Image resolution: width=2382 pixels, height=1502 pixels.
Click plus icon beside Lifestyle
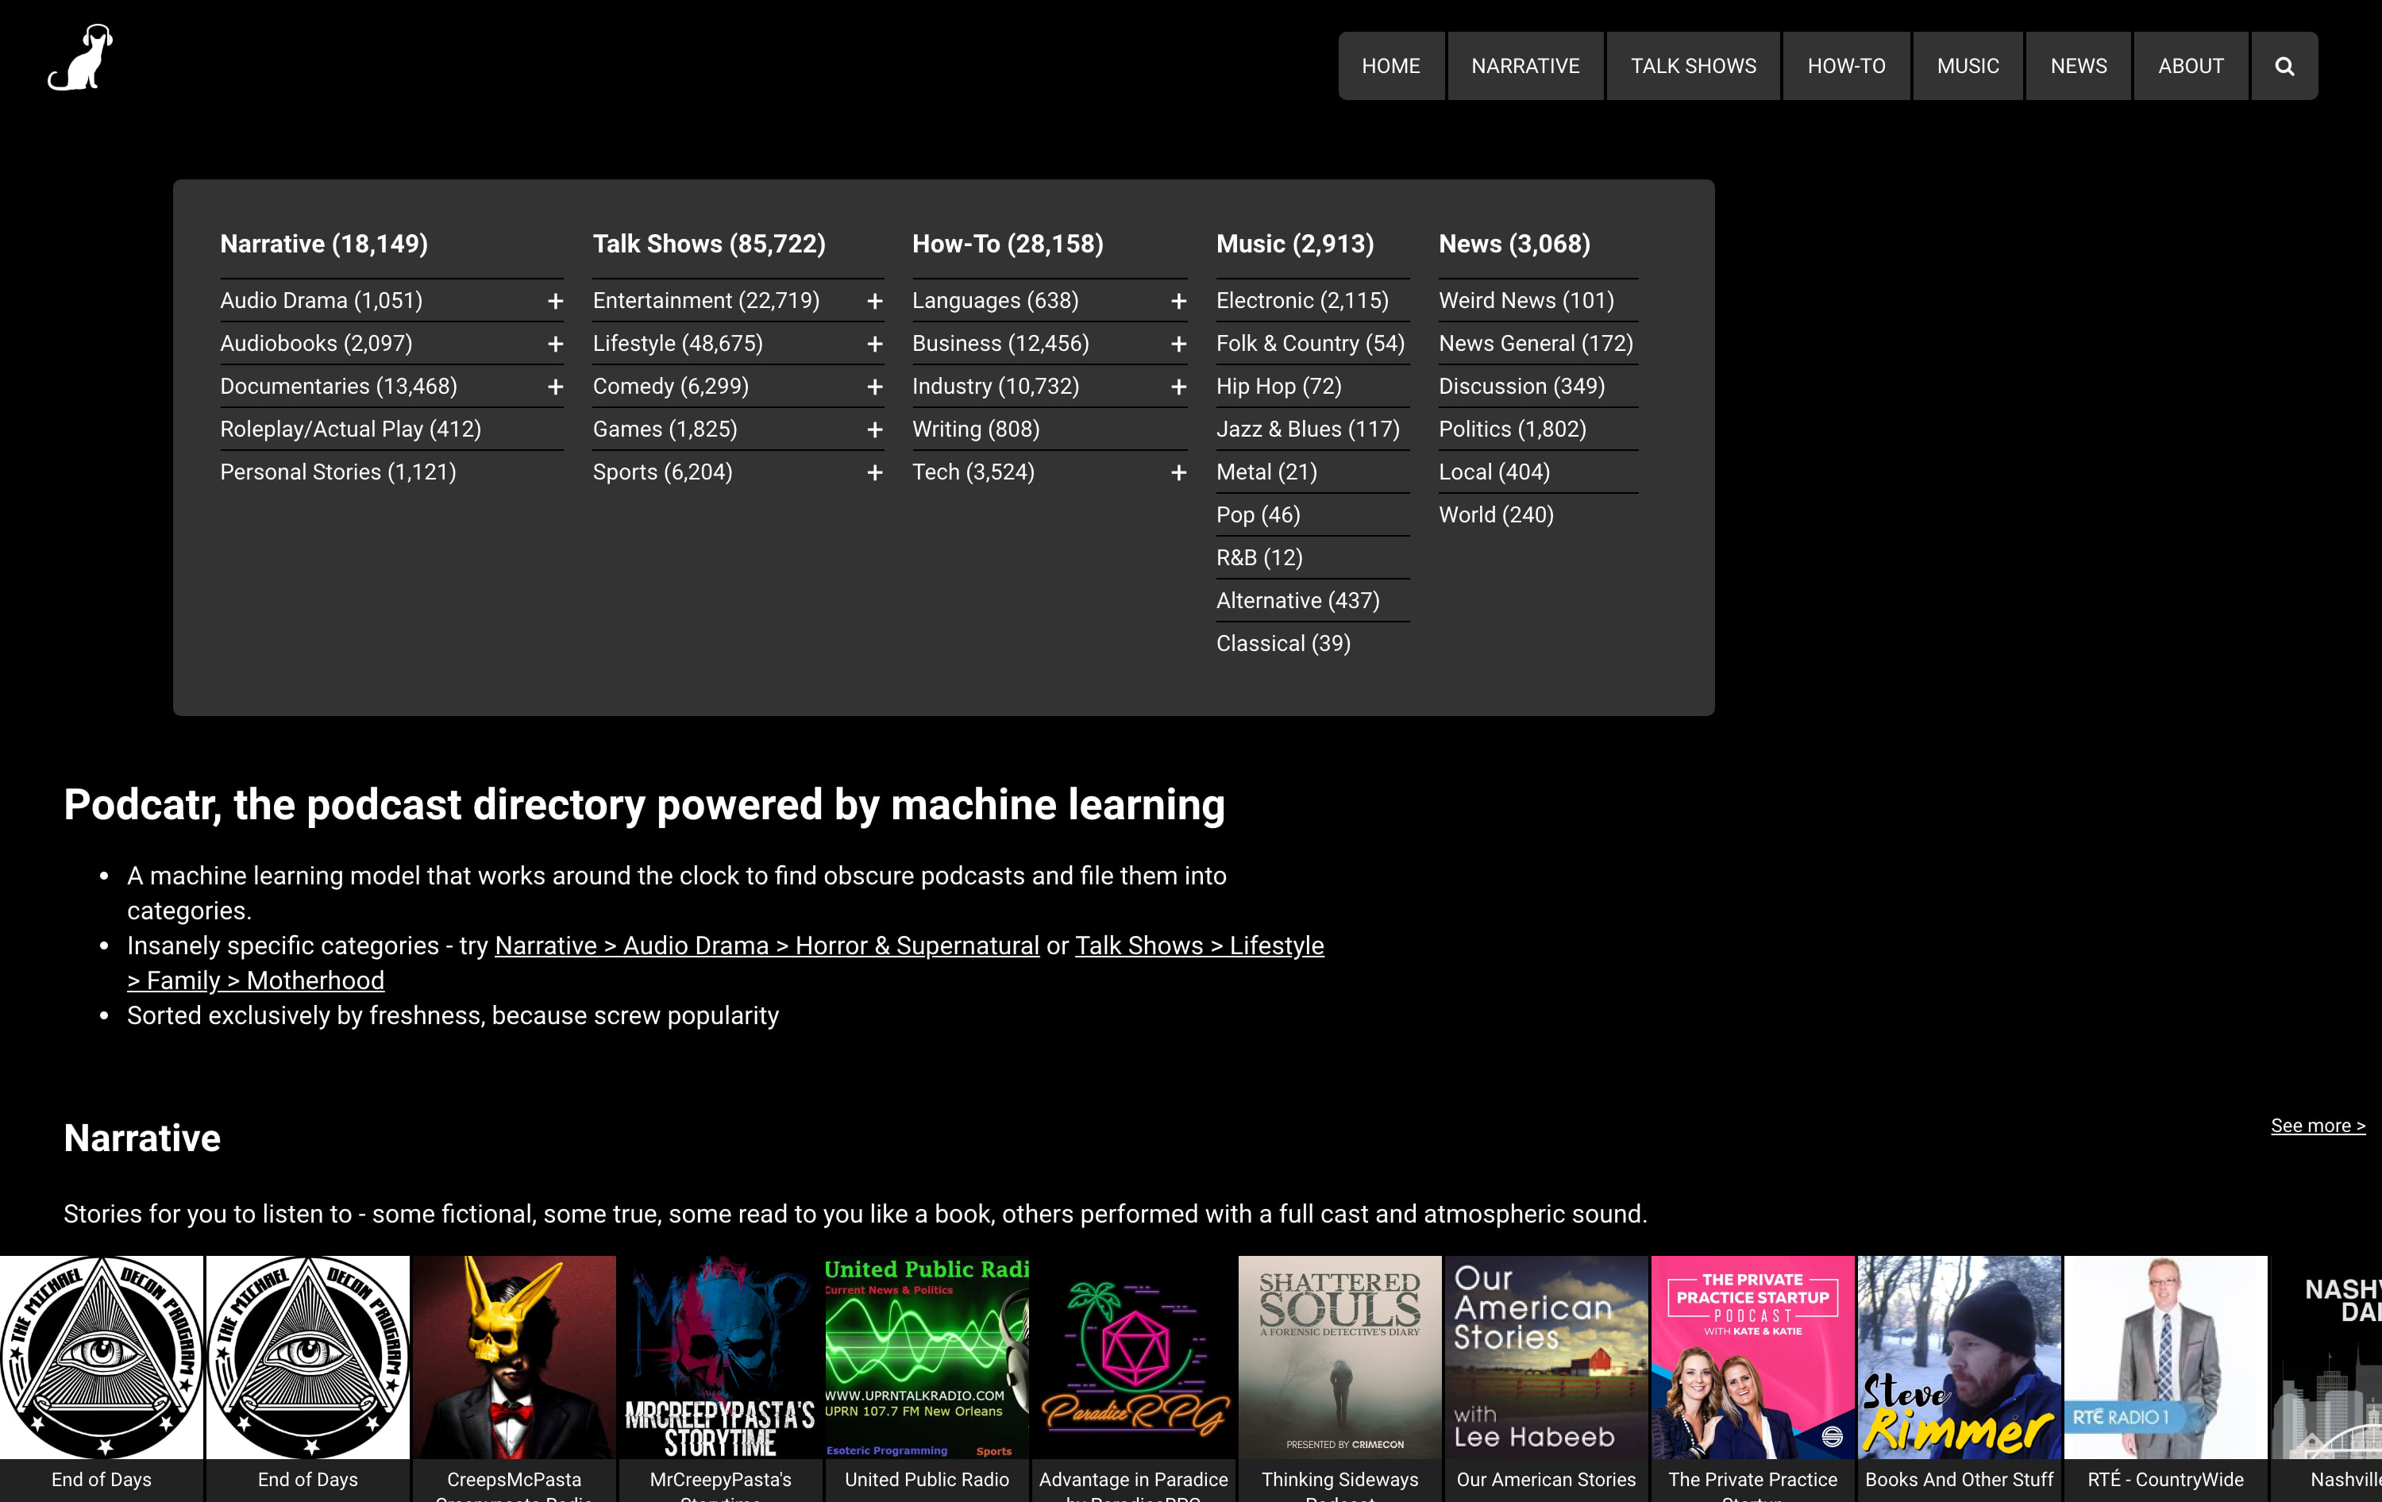[x=874, y=344]
